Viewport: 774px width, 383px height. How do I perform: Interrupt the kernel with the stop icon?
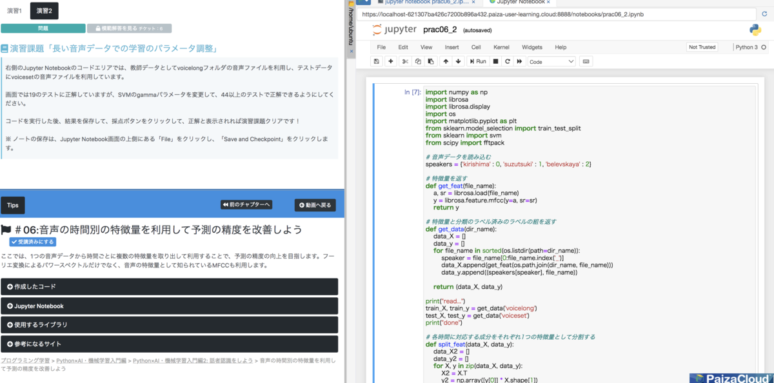point(495,61)
